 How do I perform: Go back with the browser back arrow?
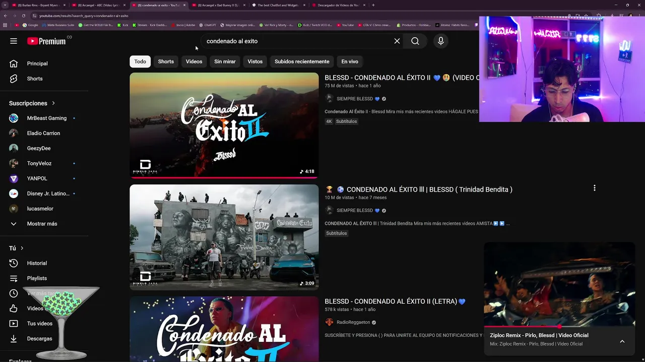pos(6,16)
